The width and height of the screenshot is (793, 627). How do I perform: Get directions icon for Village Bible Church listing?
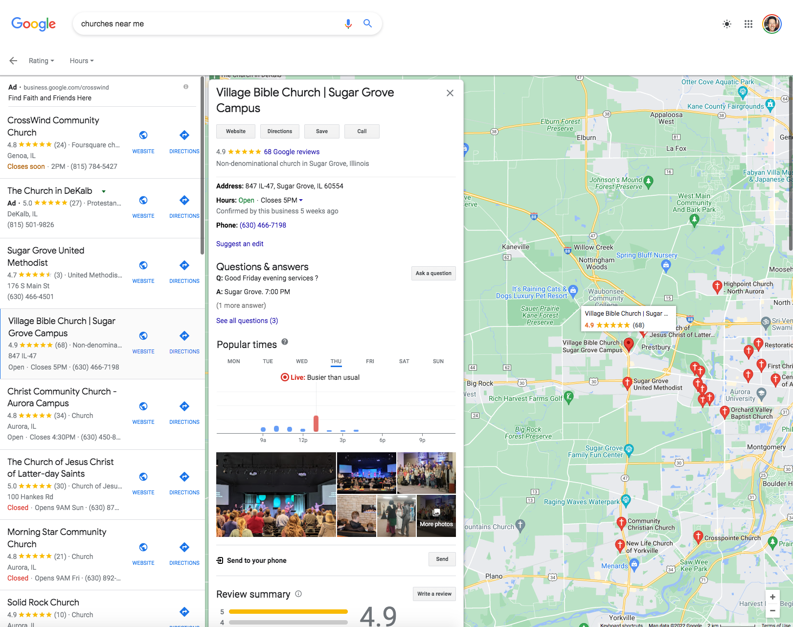[184, 336]
